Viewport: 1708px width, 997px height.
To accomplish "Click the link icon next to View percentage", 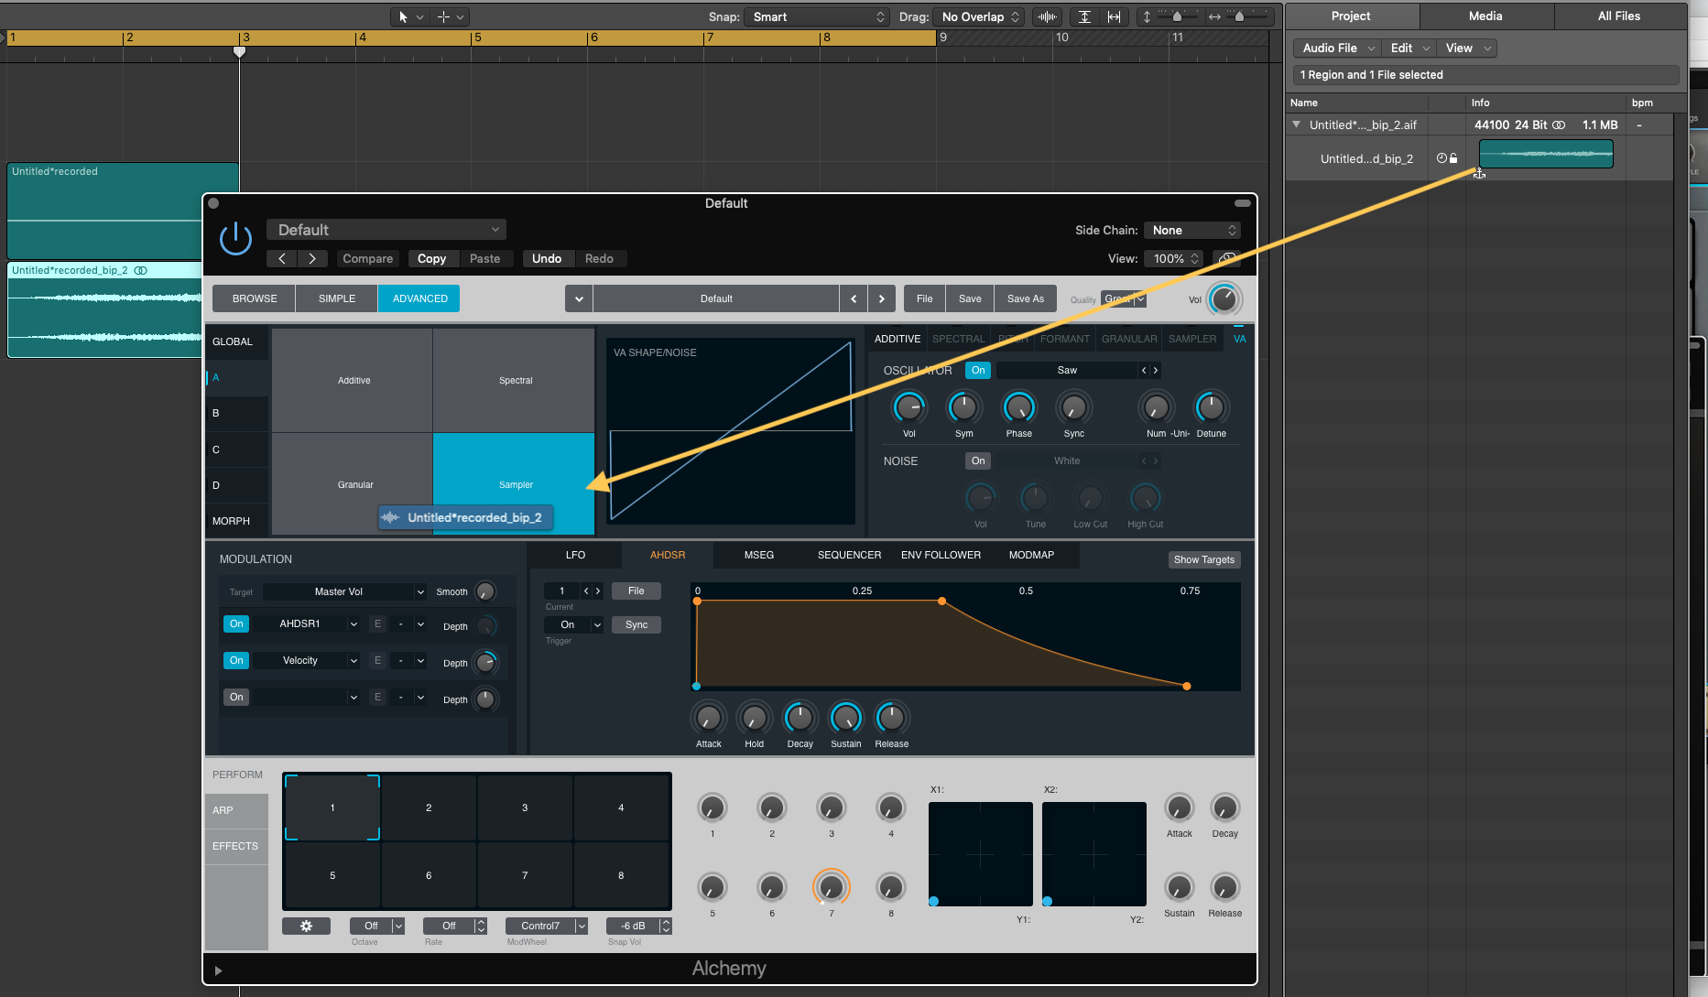I will (1227, 259).
